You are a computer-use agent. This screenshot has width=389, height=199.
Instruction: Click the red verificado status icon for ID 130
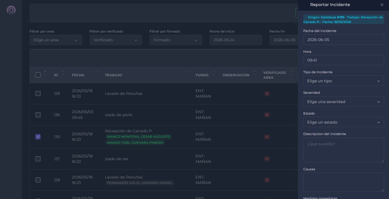pyautogui.click(x=267, y=137)
